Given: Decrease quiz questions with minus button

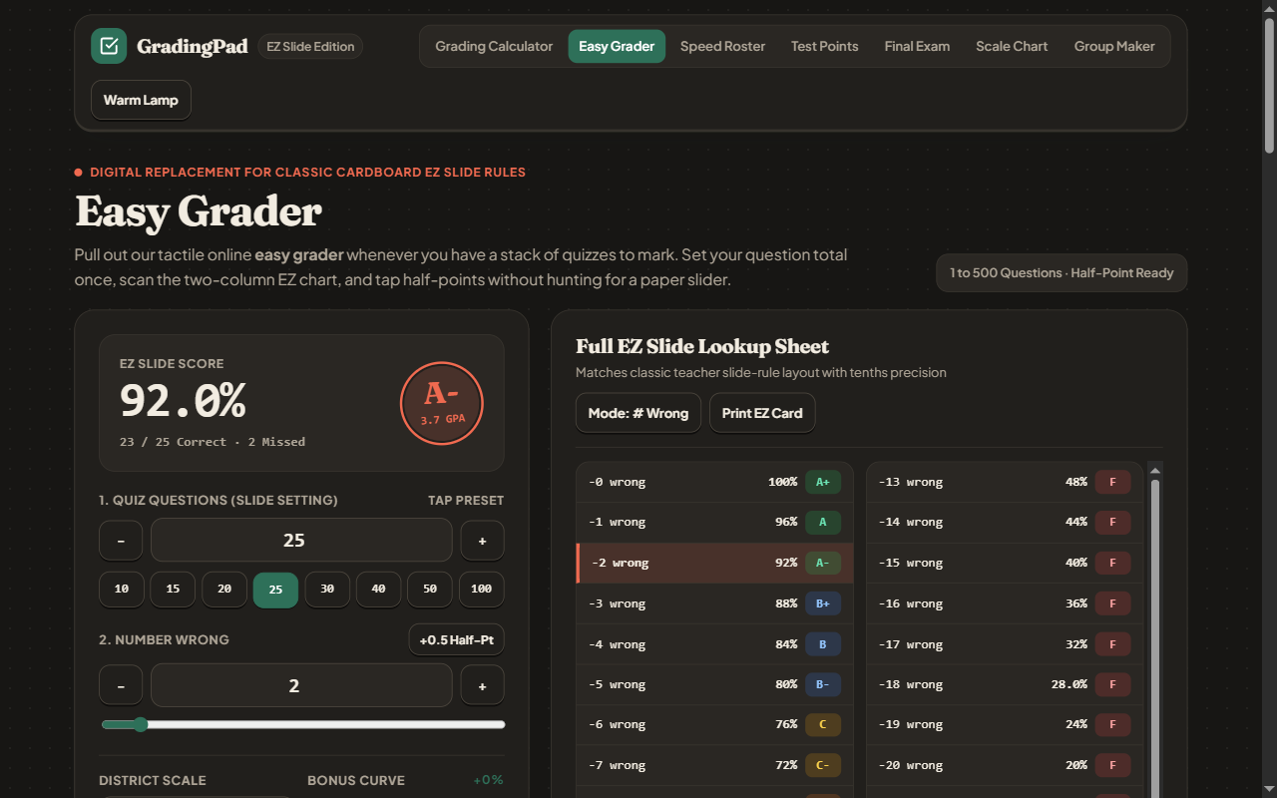Looking at the screenshot, I should (x=122, y=541).
